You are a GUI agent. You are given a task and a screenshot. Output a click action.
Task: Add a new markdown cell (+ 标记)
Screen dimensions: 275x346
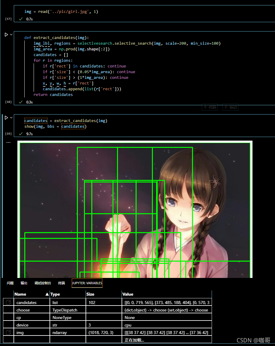pos(230,107)
